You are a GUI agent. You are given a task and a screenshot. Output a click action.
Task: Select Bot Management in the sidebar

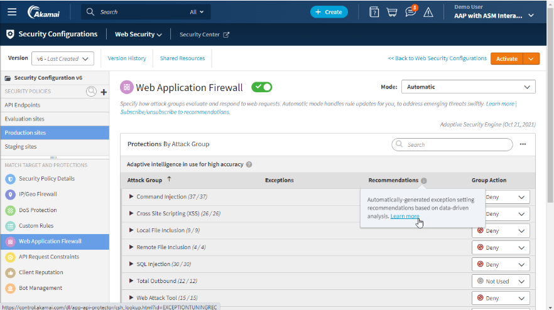pos(40,288)
